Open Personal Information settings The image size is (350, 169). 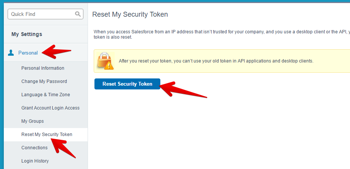pos(43,68)
